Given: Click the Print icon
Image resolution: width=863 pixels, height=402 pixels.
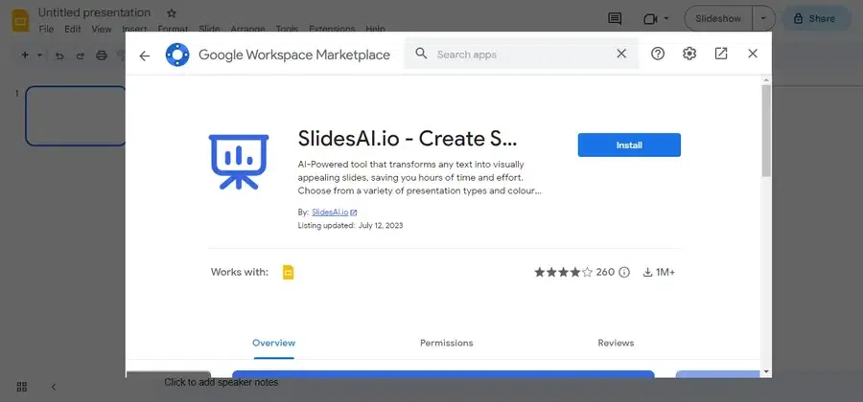Looking at the screenshot, I should click(x=102, y=56).
